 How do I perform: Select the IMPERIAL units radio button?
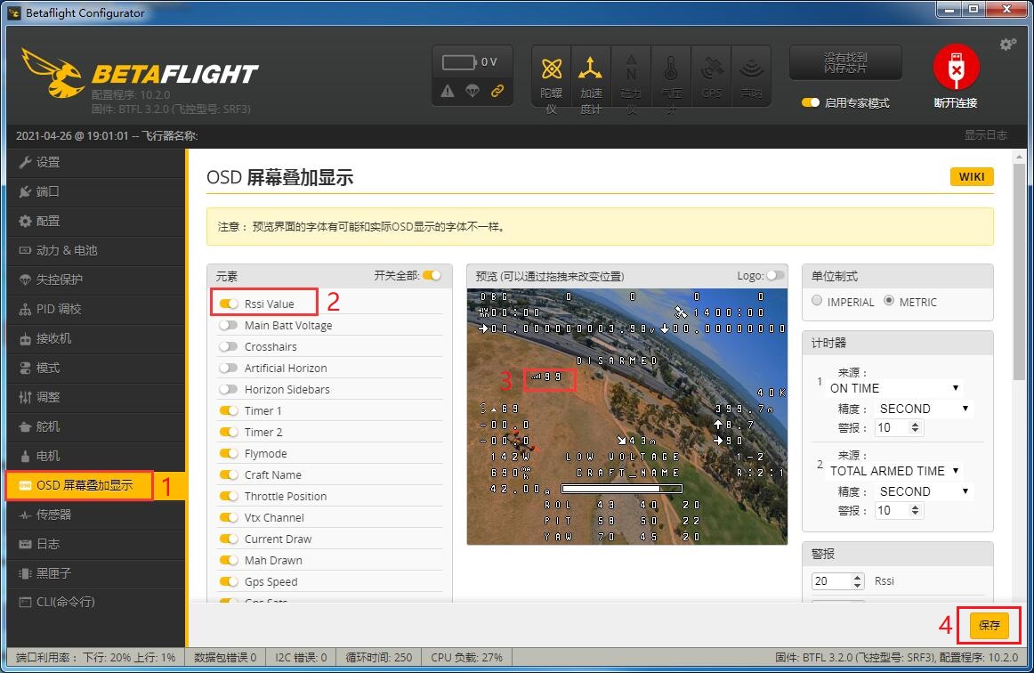pos(817,302)
